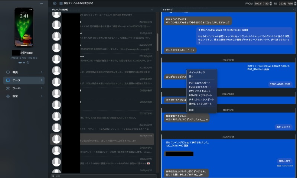Click the 検索 search field
This screenshot has width=297, height=178.
[x=104, y=176]
